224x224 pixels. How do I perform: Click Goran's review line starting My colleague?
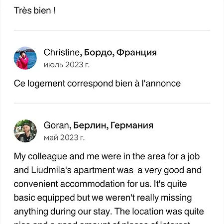pyautogui.click(x=107, y=156)
